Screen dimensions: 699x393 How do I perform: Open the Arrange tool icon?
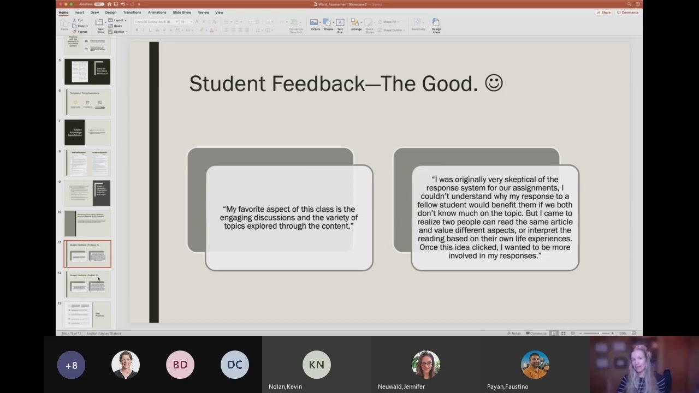pyautogui.click(x=355, y=22)
